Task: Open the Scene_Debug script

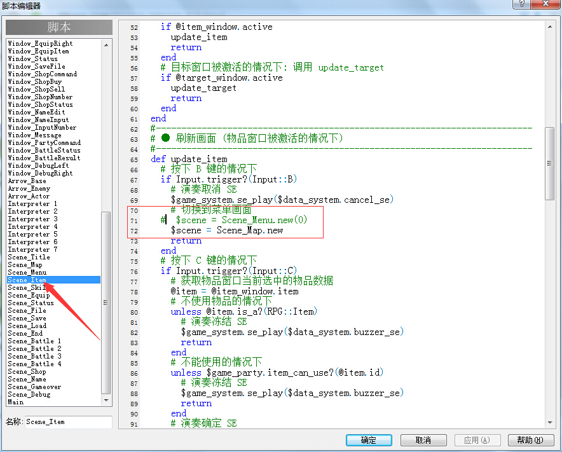Action: pos(29,395)
